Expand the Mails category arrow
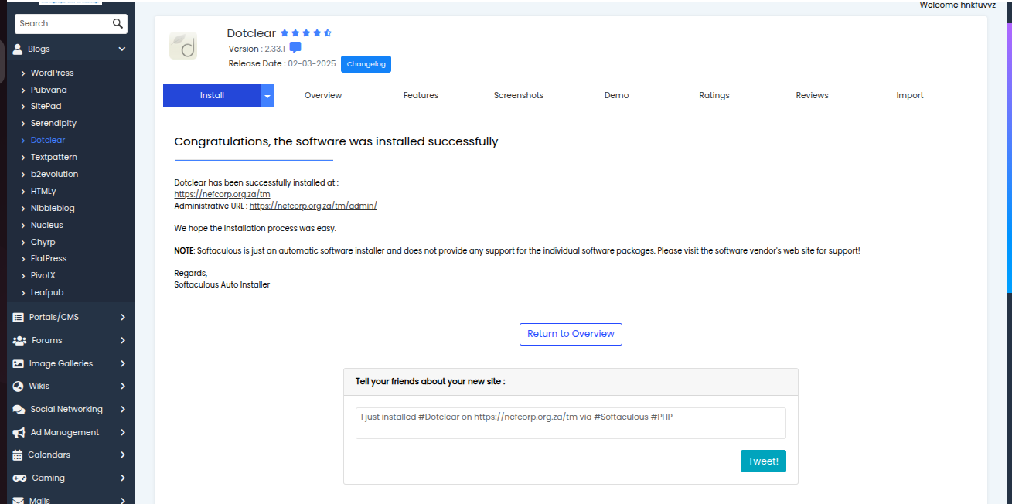This screenshot has height=504, width=1012. (x=123, y=500)
